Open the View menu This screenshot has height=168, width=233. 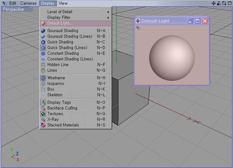click(x=63, y=3)
